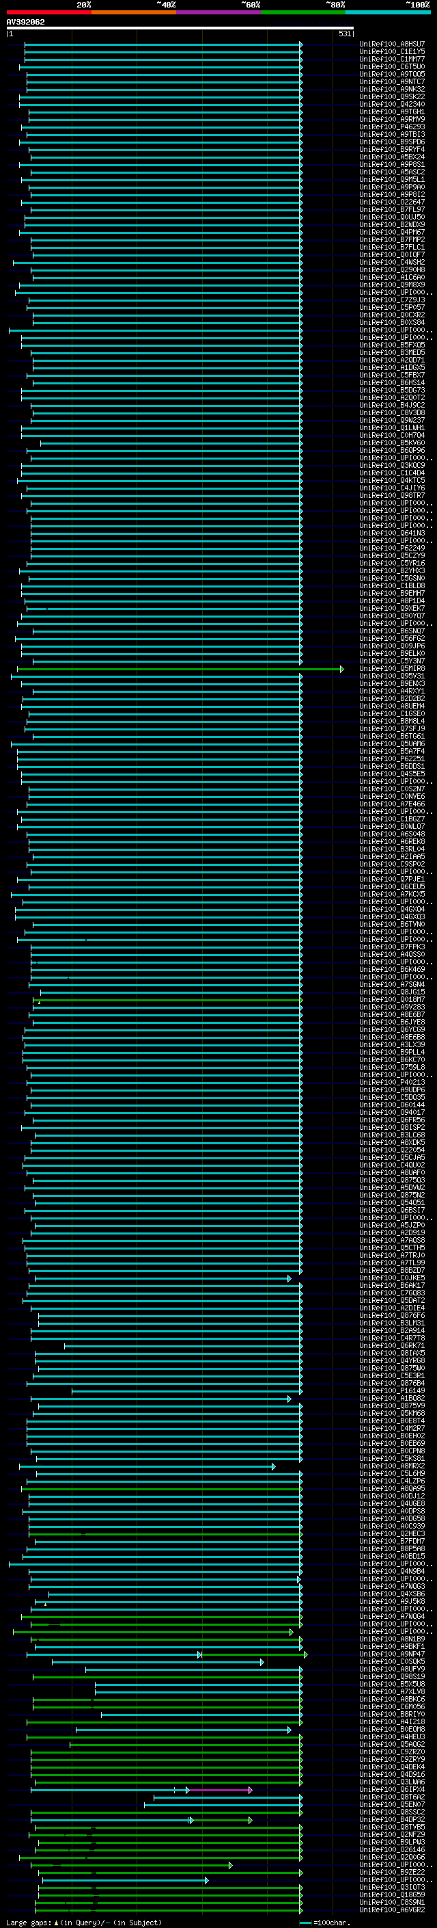Click the UniRef100_P62251 hit label
The width and height of the screenshot is (437, 1928).
coord(392,759)
